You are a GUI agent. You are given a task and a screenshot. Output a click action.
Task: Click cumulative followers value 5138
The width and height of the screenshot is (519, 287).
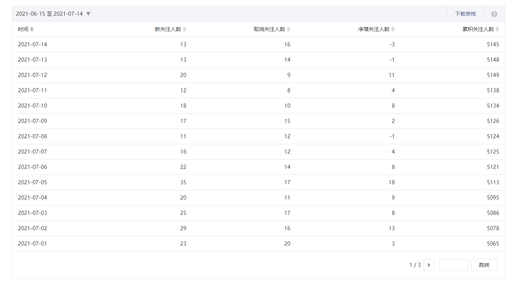pos(493,90)
